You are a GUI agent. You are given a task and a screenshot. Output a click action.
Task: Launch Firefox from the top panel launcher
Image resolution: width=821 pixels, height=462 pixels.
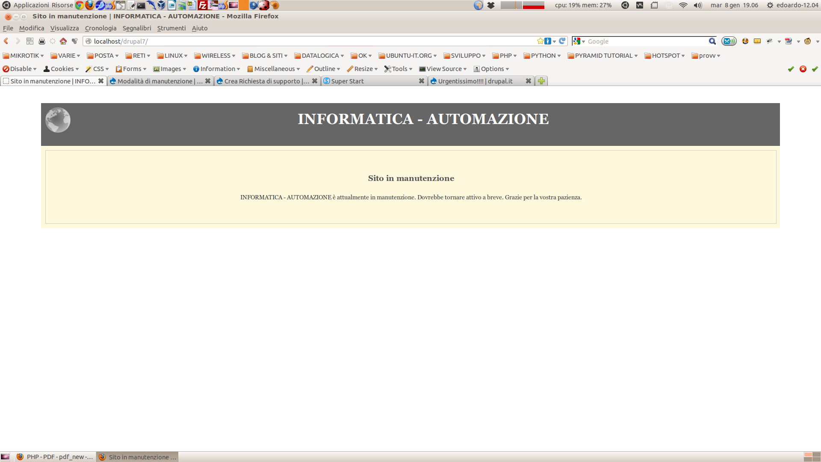click(x=90, y=5)
